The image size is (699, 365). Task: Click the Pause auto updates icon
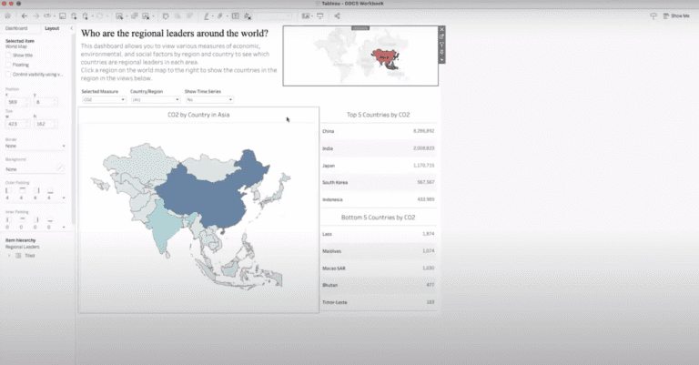(x=86, y=16)
